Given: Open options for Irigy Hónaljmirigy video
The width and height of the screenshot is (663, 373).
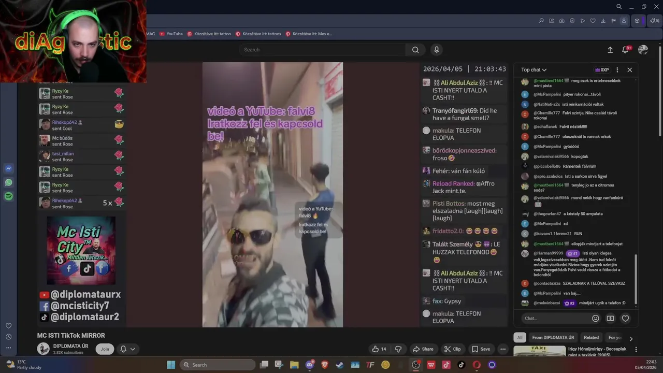Looking at the screenshot, I should pos(636,350).
